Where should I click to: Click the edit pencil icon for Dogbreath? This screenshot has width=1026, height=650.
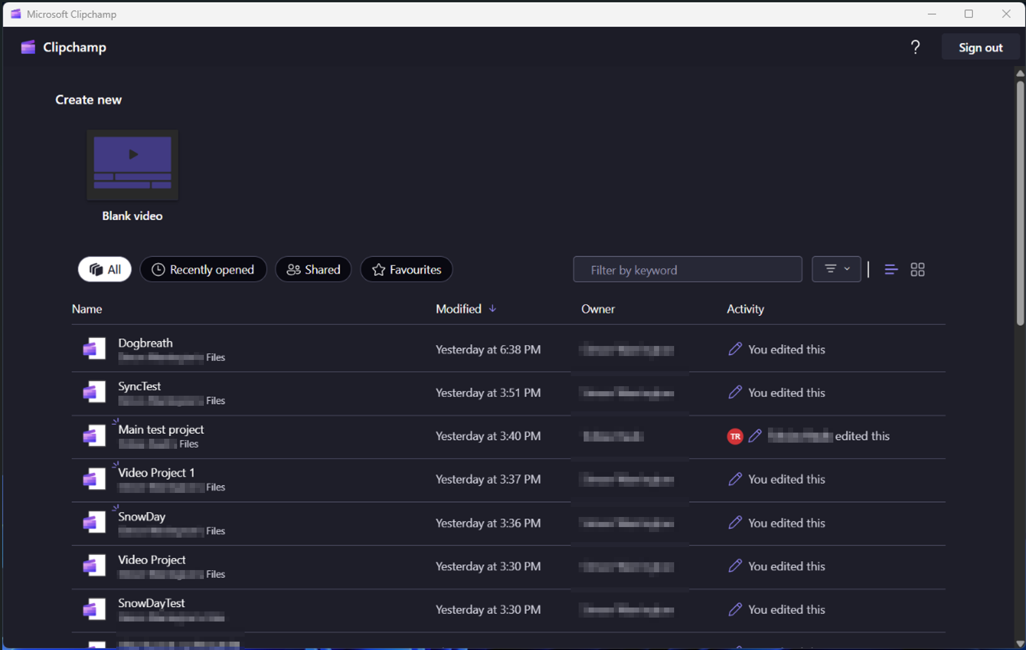(x=735, y=349)
